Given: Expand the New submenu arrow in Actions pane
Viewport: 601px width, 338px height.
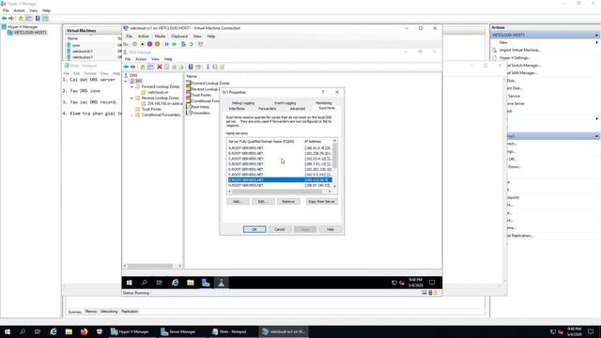Looking at the screenshot, I should (597, 42).
